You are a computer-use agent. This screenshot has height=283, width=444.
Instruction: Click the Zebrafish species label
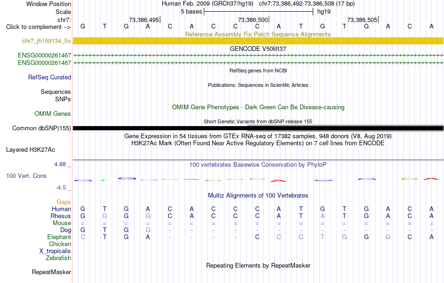click(58, 258)
